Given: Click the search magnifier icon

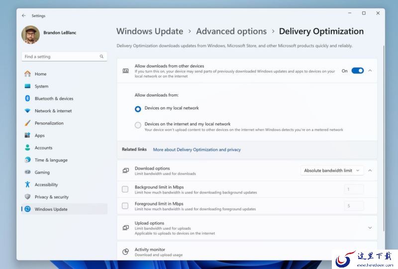Looking at the screenshot, I should pyautogui.click(x=101, y=56).
